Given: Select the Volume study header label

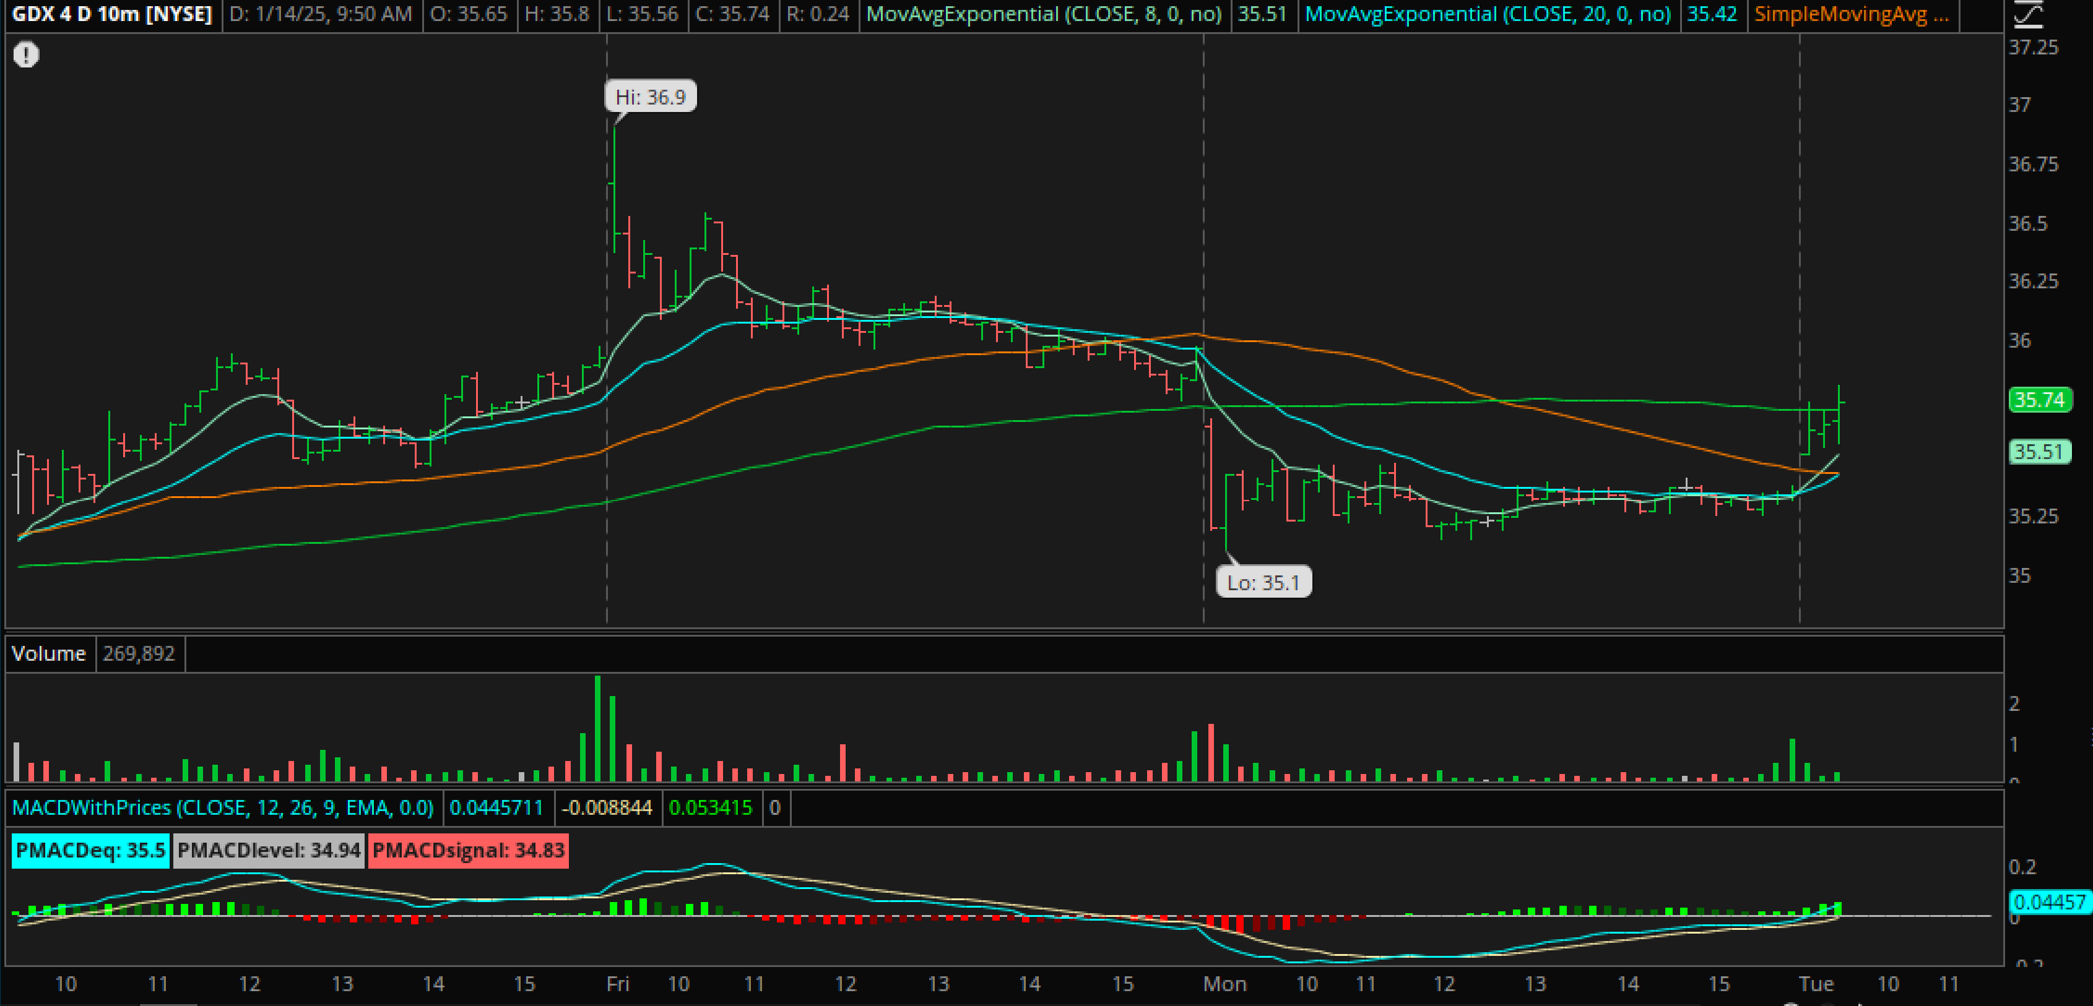Looking at the screenshot, I should (x=49, y=653).
